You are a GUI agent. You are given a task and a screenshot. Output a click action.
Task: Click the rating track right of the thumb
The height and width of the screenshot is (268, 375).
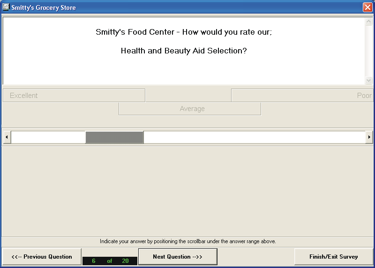[x=255, y=137]
